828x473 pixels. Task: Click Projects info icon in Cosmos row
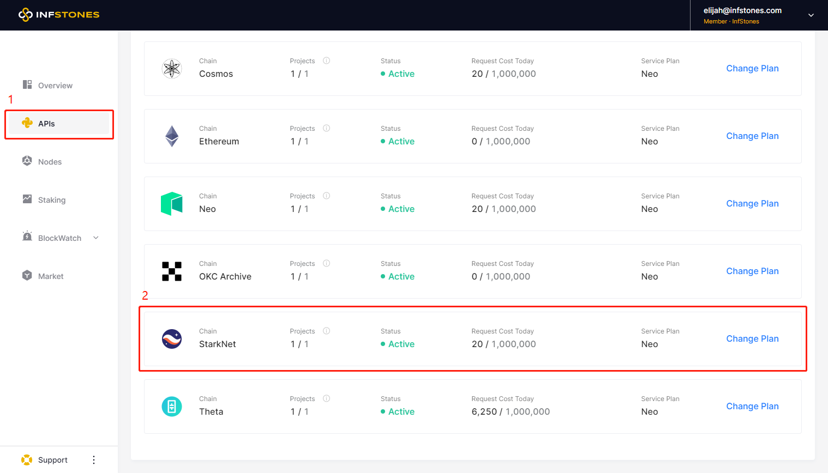[327, 60]
